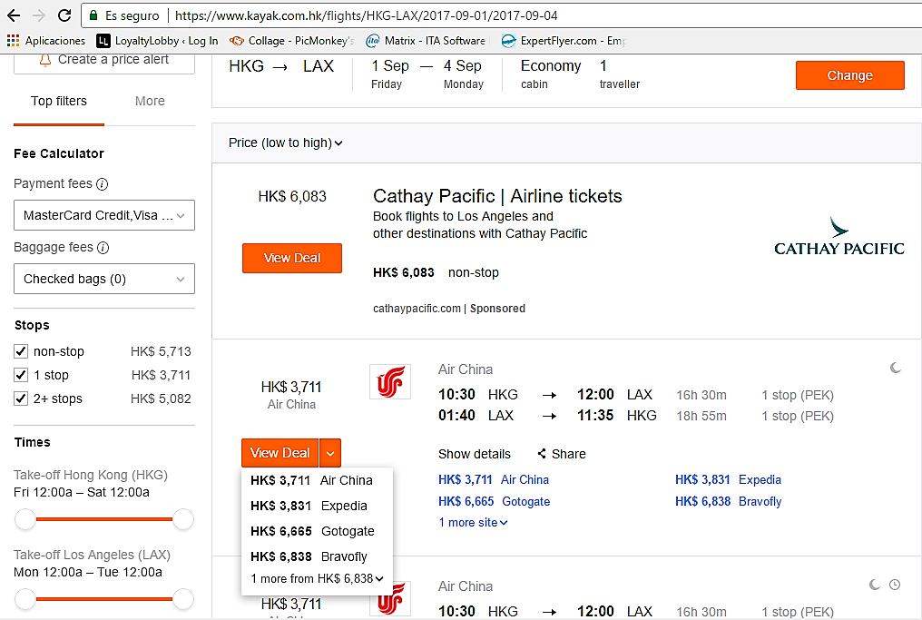Expand '1 more site' link
922x620 pixels.
click(473, 522)
